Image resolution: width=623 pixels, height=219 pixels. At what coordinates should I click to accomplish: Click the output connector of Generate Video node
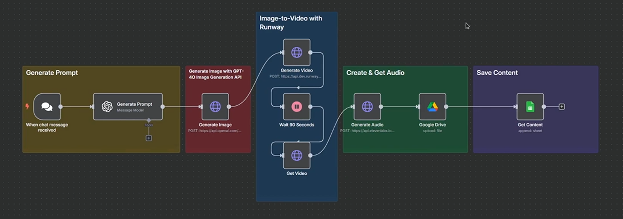[310, 52]
